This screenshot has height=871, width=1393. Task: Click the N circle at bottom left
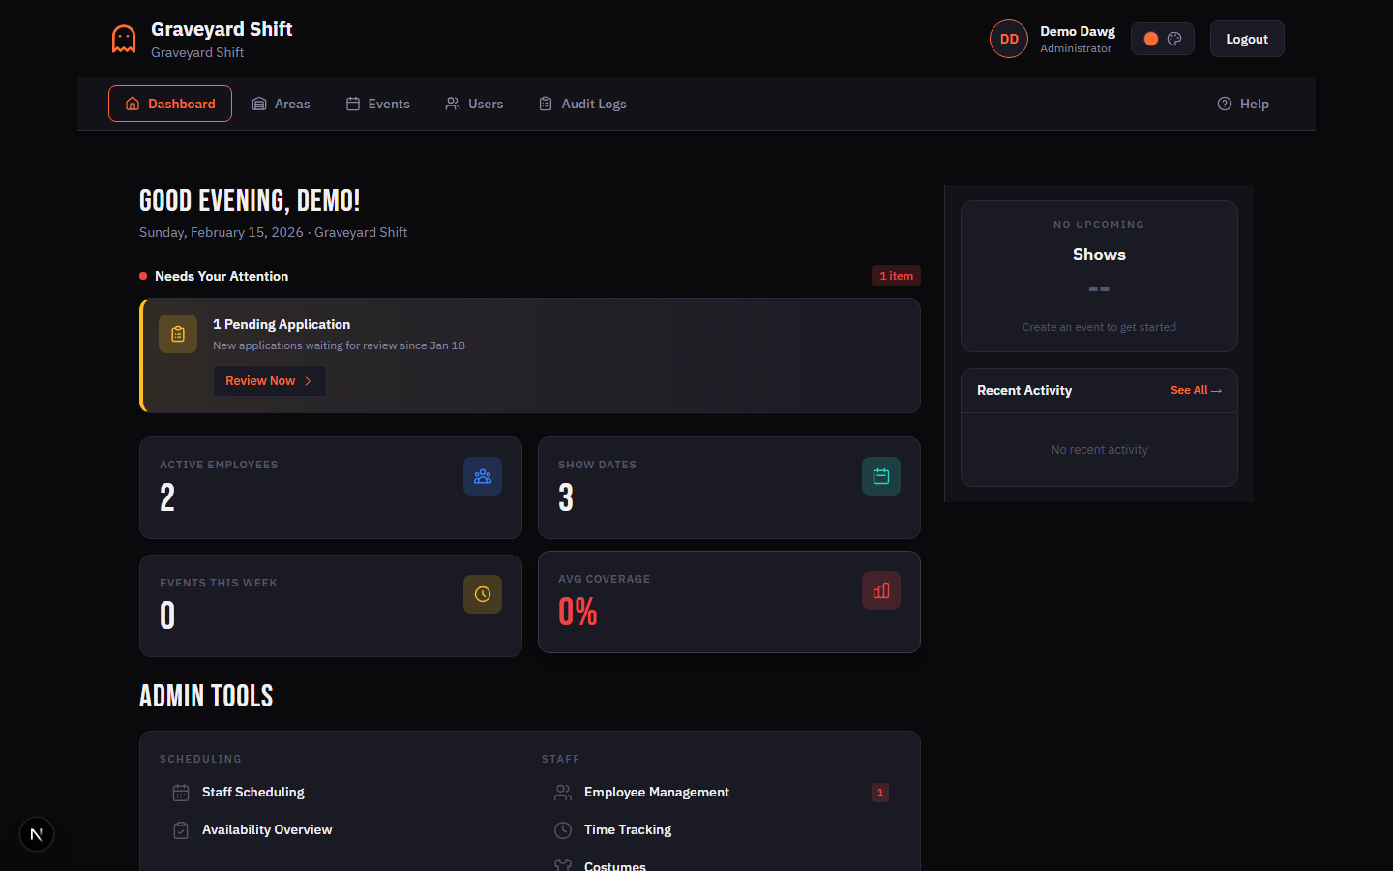pos(36,833)
